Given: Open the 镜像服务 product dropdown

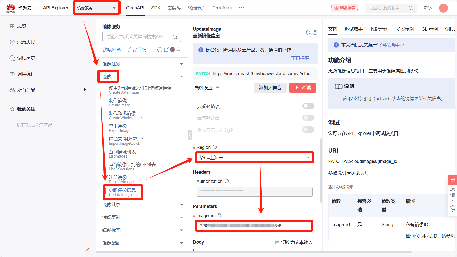Looking at the screenshot, I should click(96, 8).
